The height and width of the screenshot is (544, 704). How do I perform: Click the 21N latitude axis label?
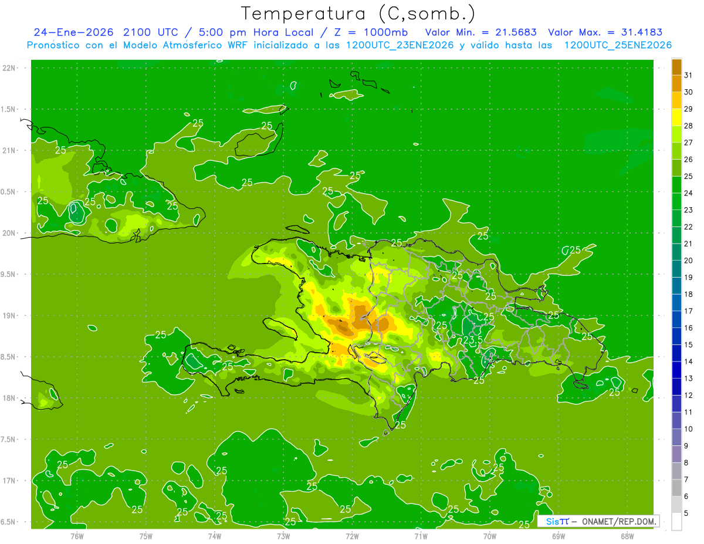click(x=9, y=151)
